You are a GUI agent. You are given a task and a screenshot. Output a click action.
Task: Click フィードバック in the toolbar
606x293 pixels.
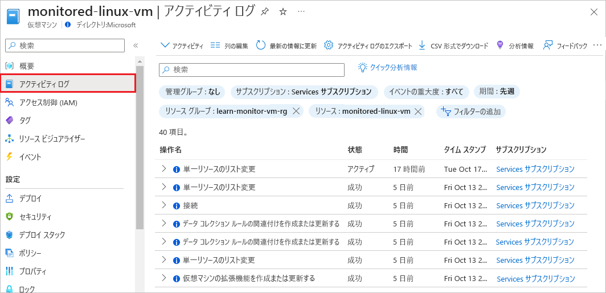coord(565,46)
